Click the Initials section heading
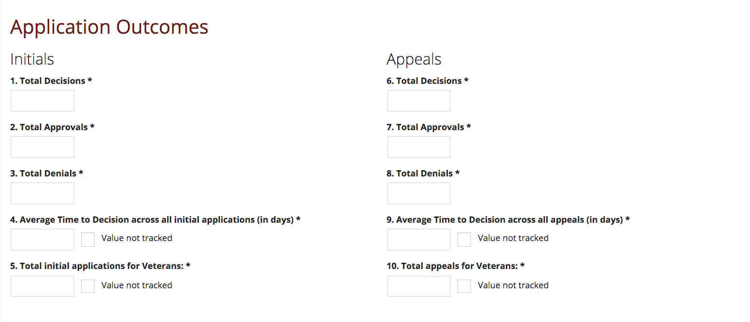This screenshot has height=322, width=750. click(32, 59)
